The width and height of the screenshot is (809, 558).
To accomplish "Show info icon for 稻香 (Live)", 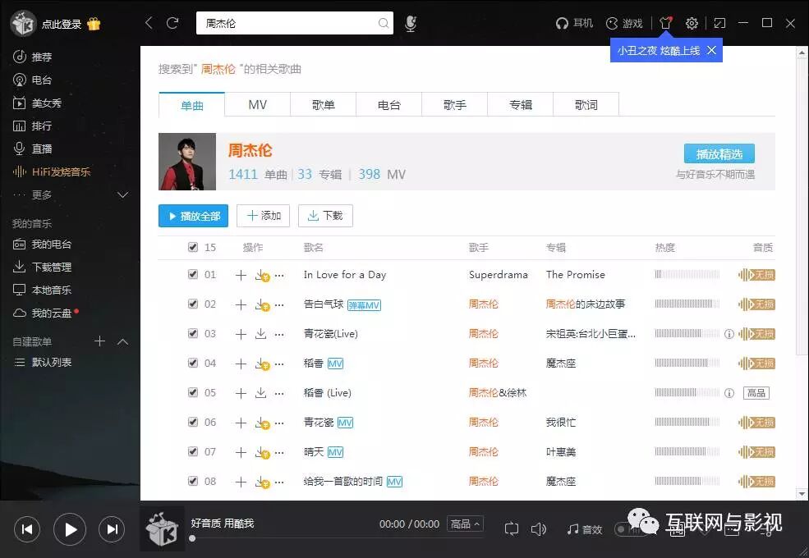I will (x=729, y=393).
